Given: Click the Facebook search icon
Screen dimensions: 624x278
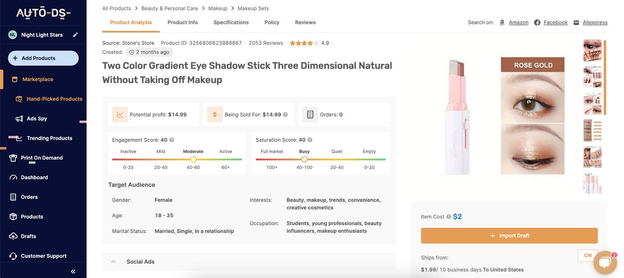Looking at the screenshot, I should click(537, 22).
